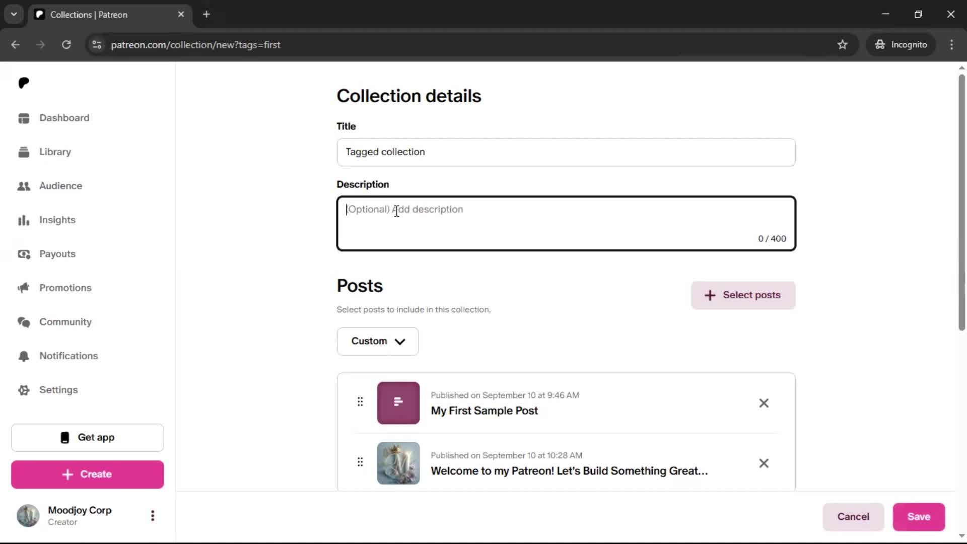The image size is (967, 544).
Task: Open a new browser tab
Action: [x=206, y=15]
